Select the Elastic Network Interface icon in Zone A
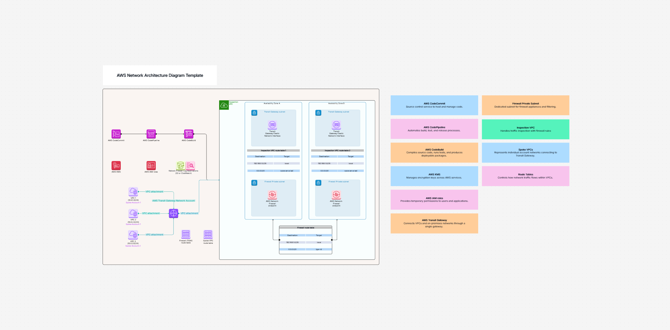The height and width of the screenshot is (330, 670). click(x=272, y=125)
